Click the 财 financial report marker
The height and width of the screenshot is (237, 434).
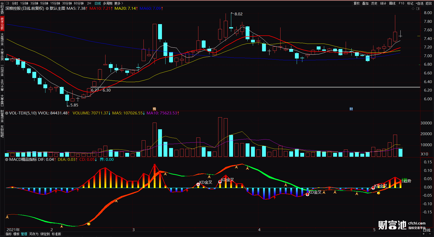coord(351,109)
